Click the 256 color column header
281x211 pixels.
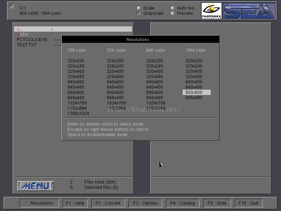click(77, 50)
